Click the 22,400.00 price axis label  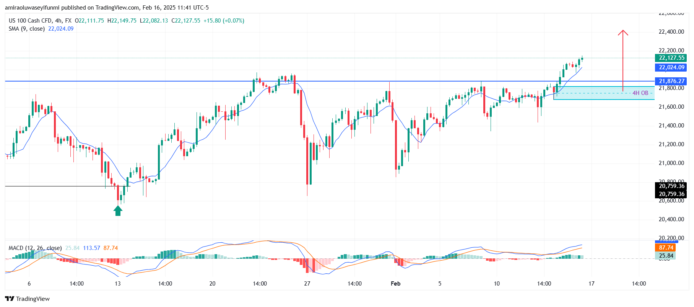point(671,32)
